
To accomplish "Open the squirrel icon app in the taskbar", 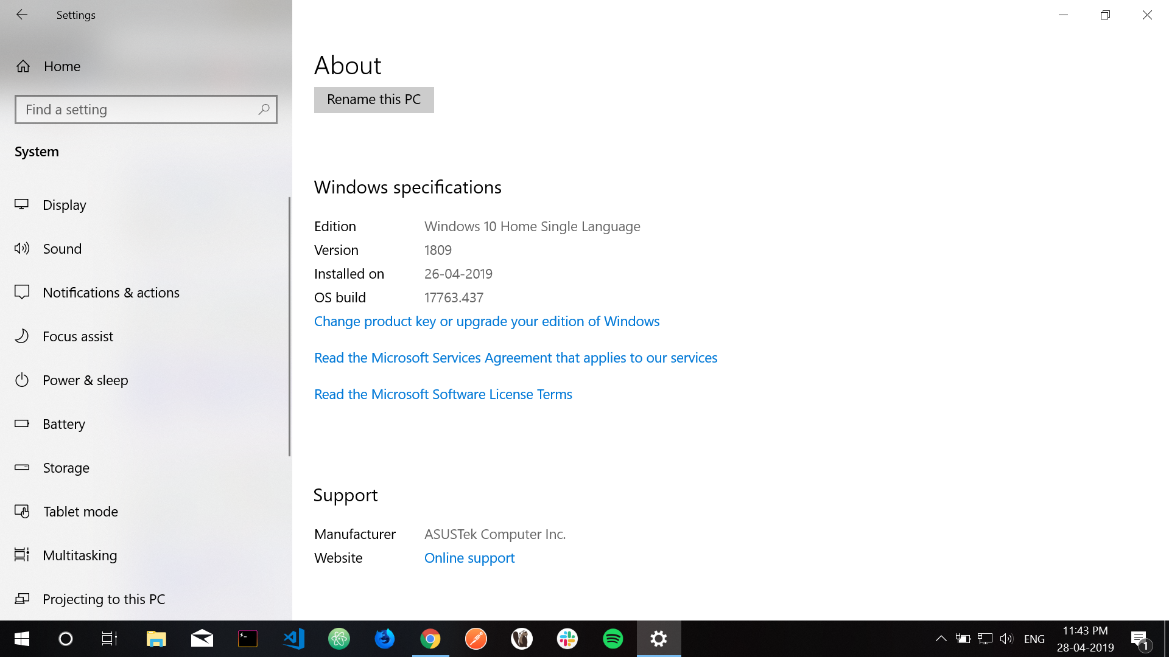I will (x=522, y=639).
